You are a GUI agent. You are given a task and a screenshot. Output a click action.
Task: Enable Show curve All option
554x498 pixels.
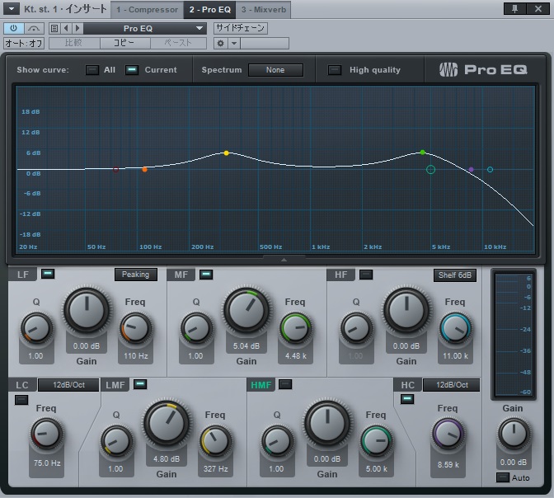click(92, 70)
